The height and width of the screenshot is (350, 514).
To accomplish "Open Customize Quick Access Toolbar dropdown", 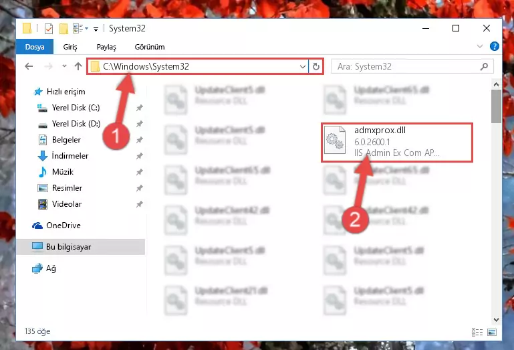I will (96, 29).
